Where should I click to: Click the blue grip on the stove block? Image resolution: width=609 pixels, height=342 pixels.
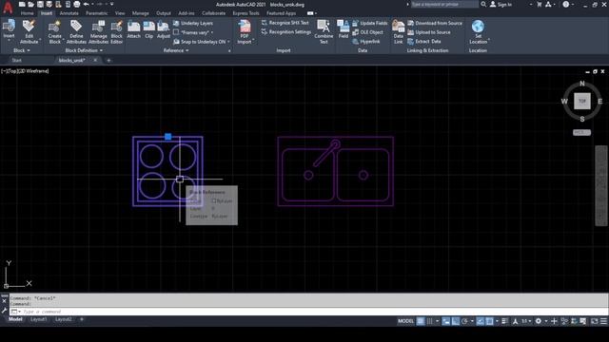tap(168, 137)
